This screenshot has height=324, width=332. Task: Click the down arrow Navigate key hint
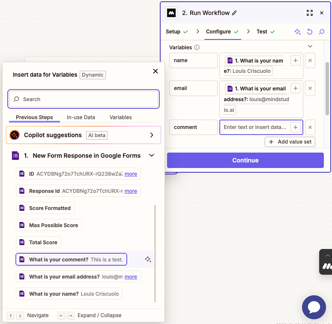(20, 315)
